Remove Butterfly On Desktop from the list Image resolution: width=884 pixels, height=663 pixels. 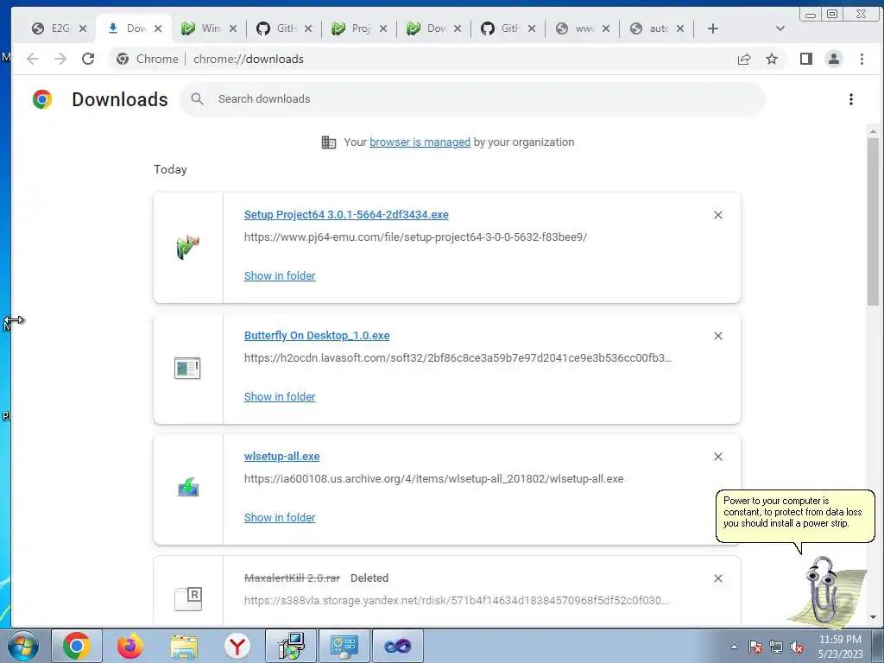(717, 336)
